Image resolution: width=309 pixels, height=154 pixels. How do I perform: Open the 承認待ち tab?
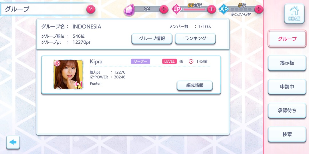click(x=287, y=111)
